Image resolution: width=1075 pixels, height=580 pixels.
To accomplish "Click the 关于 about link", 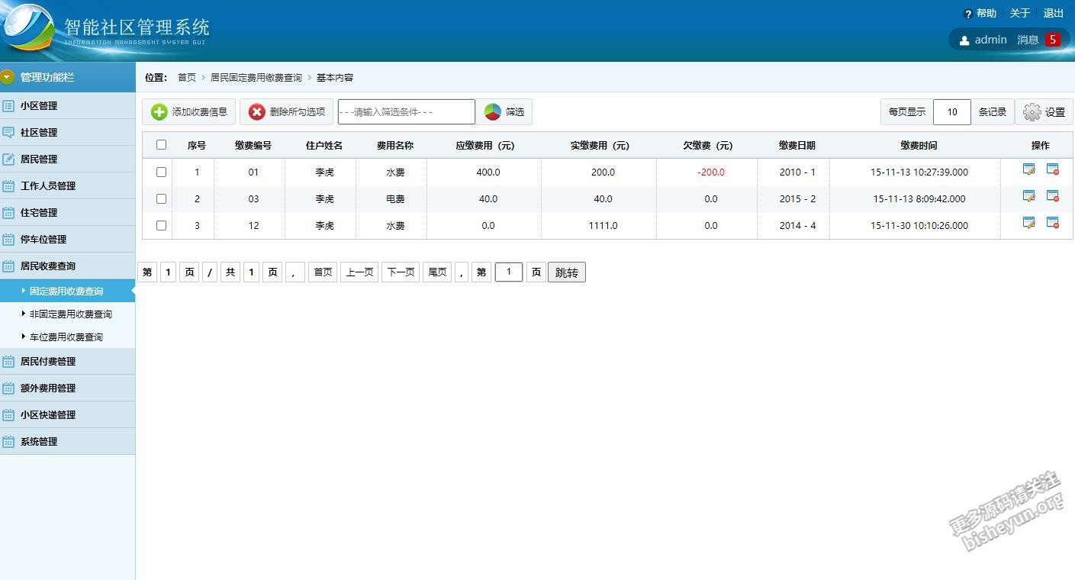I will click(x=1020, y=13).
